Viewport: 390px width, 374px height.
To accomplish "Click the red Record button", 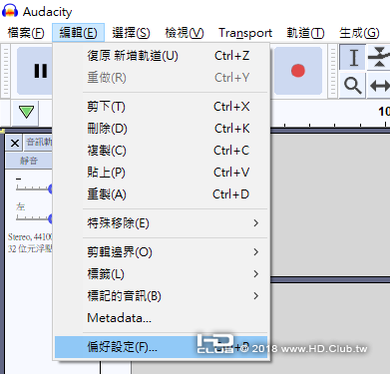I will (298, 71).
